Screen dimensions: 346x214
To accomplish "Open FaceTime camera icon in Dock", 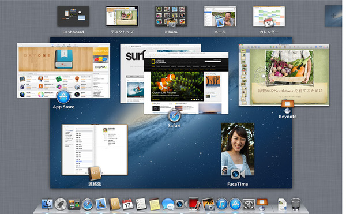I will pyautogui.click(x=182, y=204).
